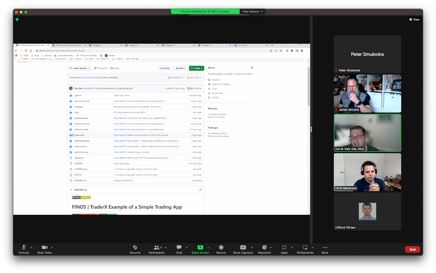The image size is (436, 273).
Task: Click the View layout button
Action: 414,20
